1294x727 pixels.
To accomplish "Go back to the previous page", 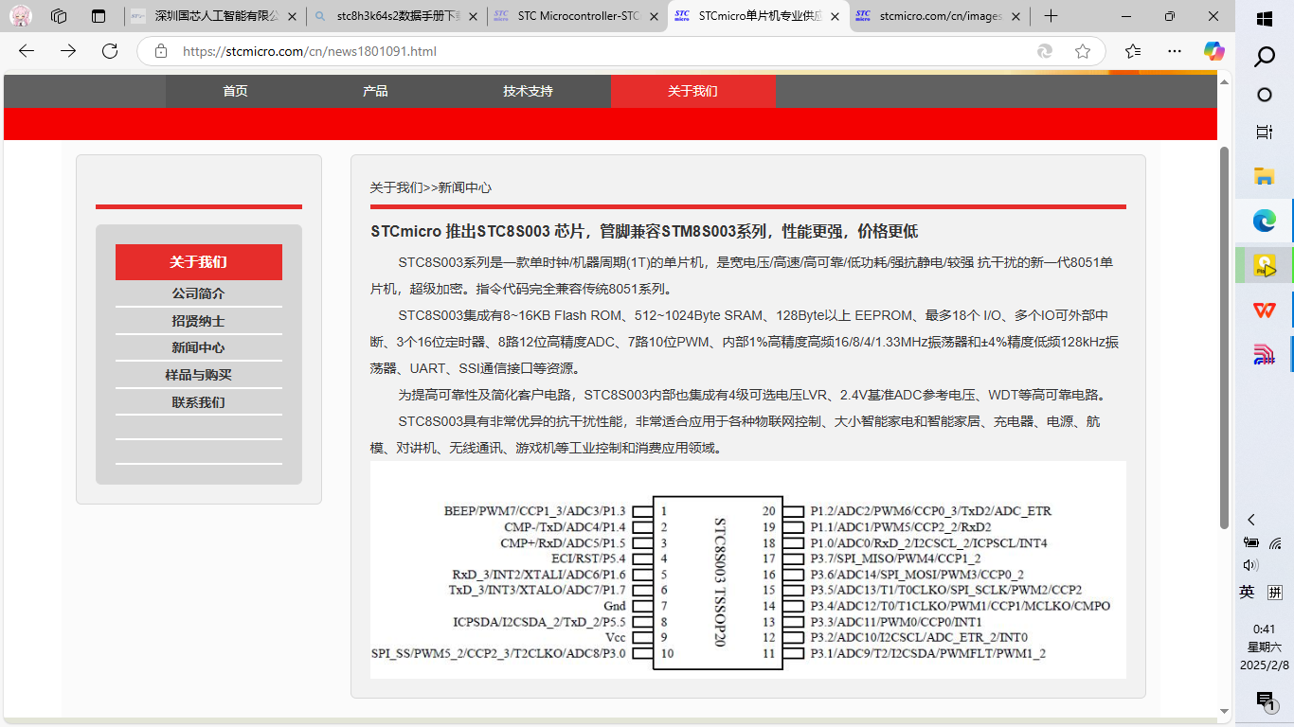I will [27, 51].
